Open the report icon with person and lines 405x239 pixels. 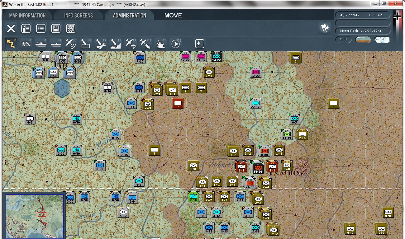(26, 29)
